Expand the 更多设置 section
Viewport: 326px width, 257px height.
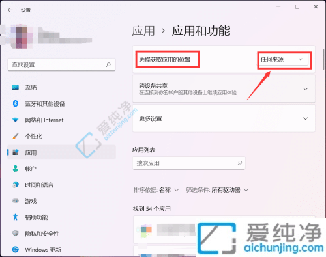224,118
